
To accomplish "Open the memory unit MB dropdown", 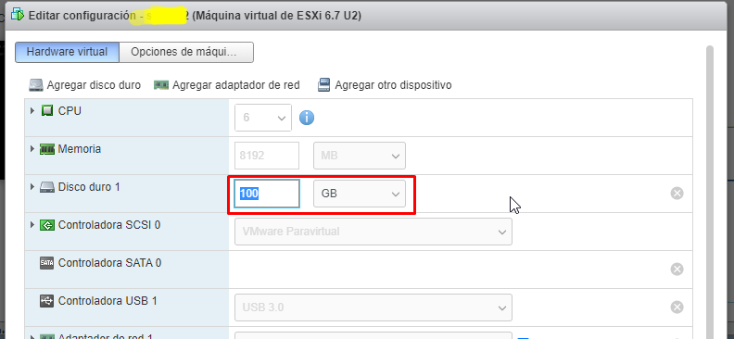I will 360,156.
